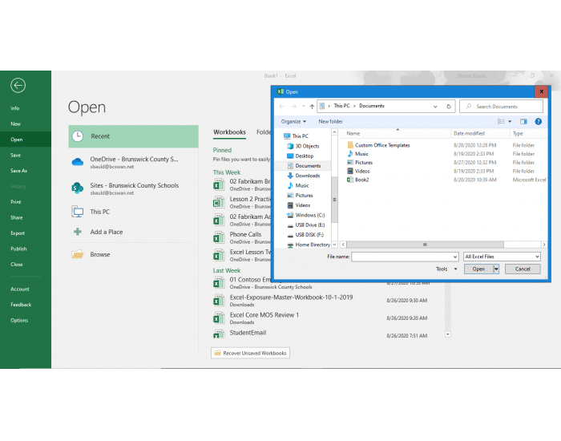Select USB Drive (E:) in navigation pane
The height and width of the screenshot is (441, 561).
click(310, 225)
